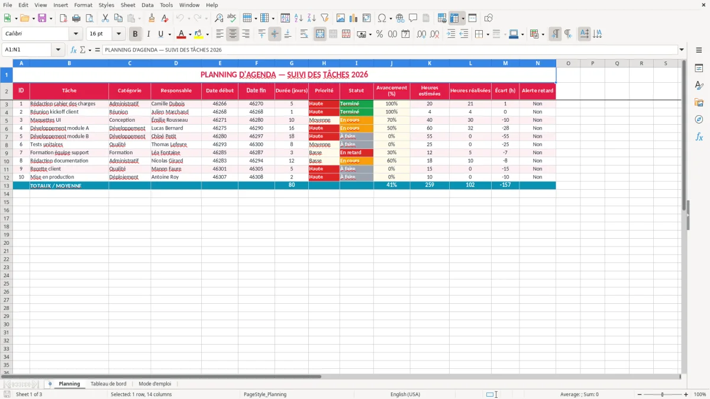Open underline style dropdown arrow
The image size is (710, 399).
[x=169, y=34]
